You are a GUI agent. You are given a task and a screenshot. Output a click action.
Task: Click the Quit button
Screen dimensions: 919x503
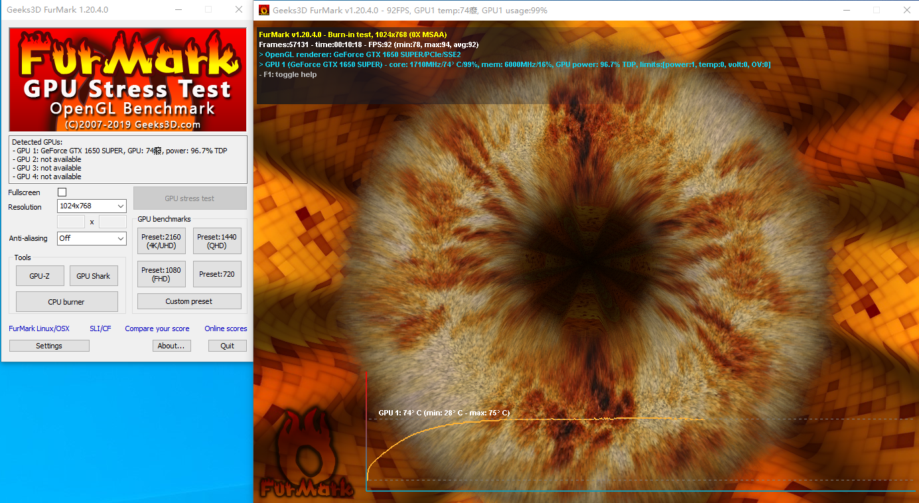tap(228, 346)
